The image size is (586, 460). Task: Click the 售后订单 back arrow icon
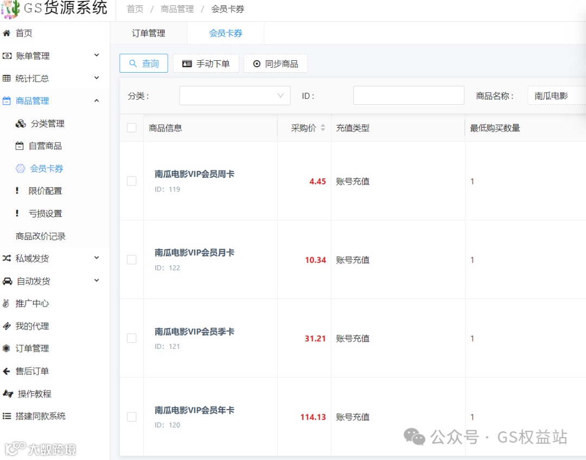(7, 371)
